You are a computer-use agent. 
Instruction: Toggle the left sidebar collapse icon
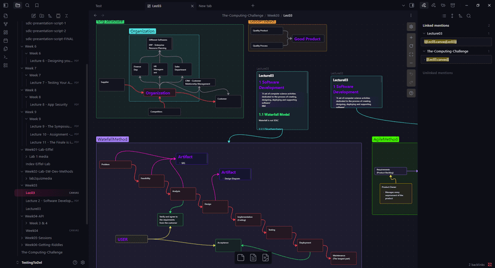coord(5,5)
